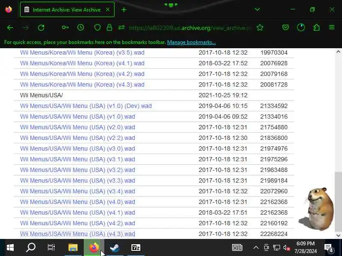This screenshot has width=342, height=256.
Task: Switch to Firefox on the taskbar
Action: [x=94, y=247]
